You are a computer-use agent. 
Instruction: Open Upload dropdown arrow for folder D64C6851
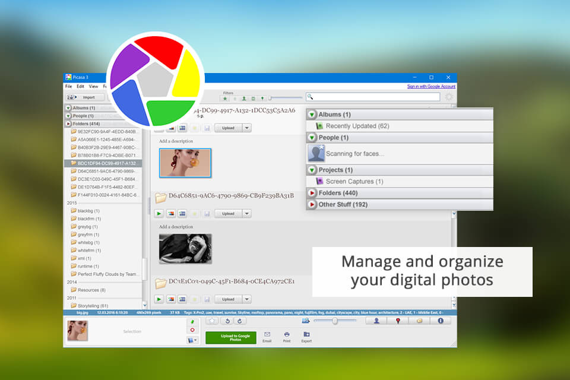point(247,214)
